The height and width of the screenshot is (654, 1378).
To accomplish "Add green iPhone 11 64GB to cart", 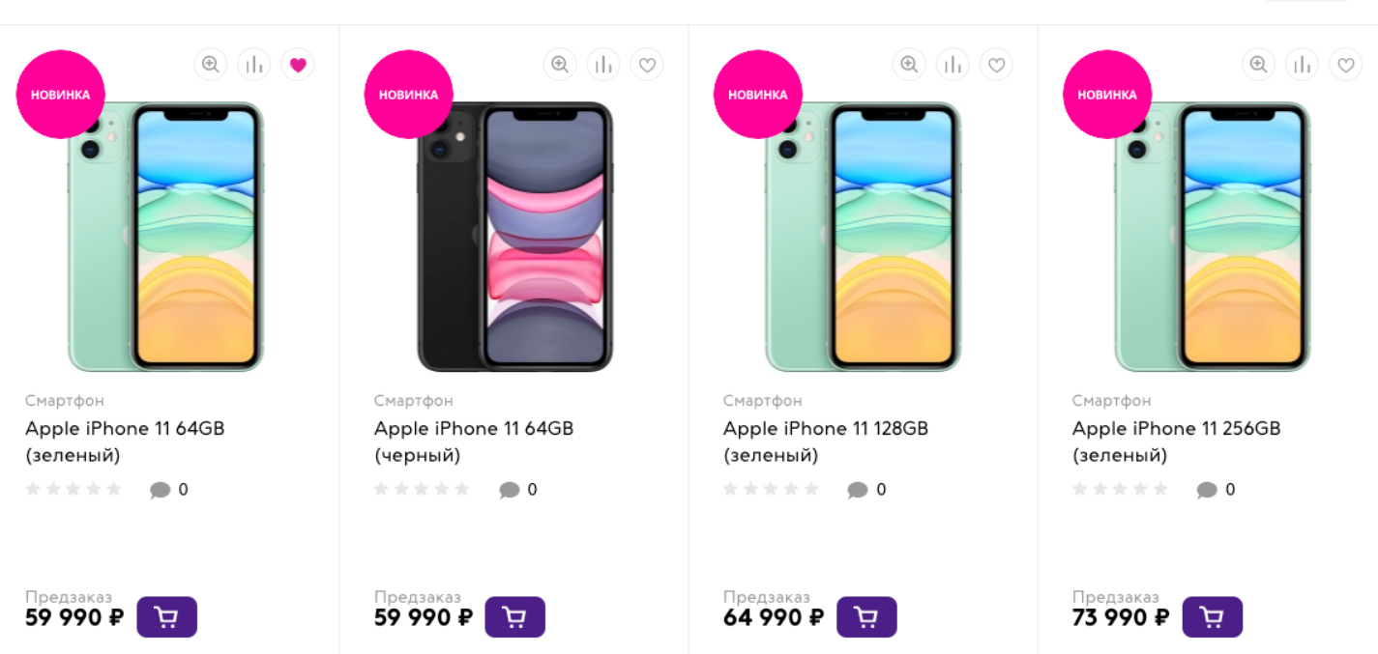I will pyautogui.click(x=166, y=617).
